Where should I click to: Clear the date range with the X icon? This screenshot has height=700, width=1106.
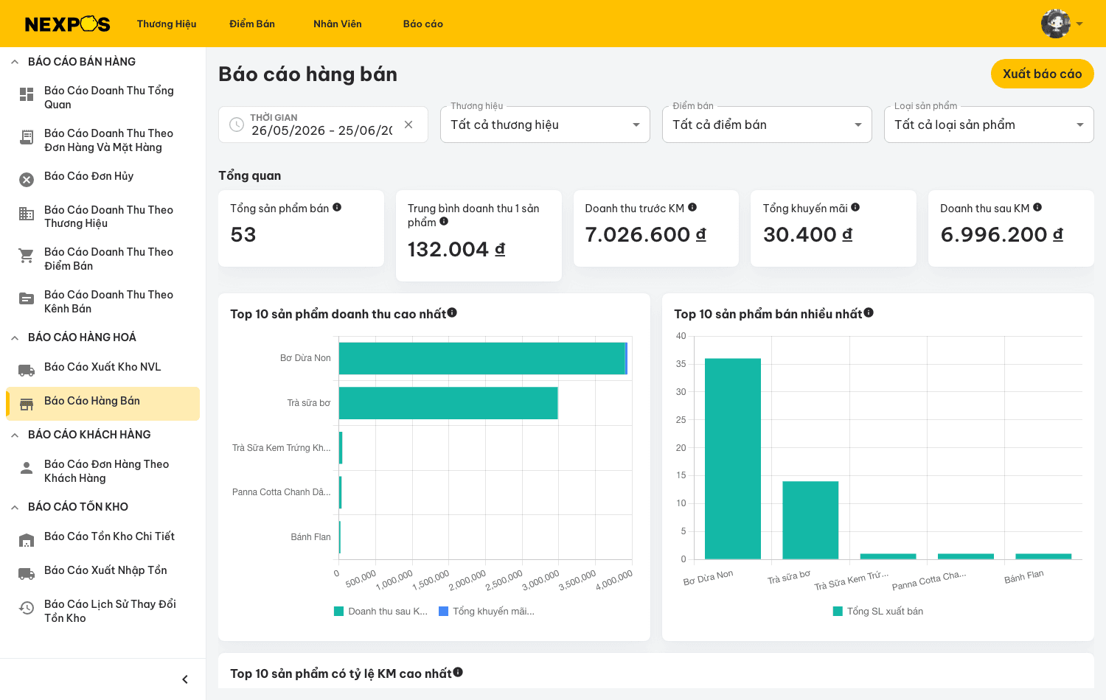pyautogui.click(x=408, y=125)
